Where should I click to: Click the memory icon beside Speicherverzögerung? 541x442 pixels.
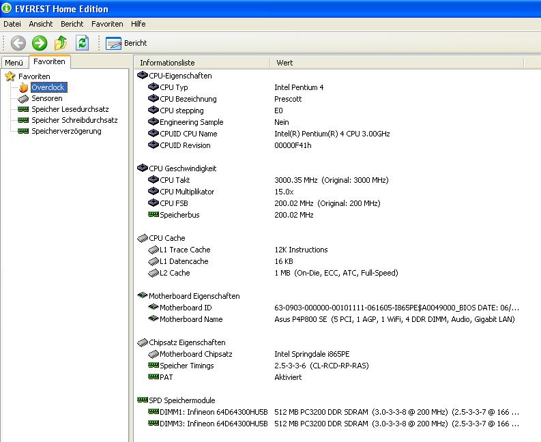[23, 131]
